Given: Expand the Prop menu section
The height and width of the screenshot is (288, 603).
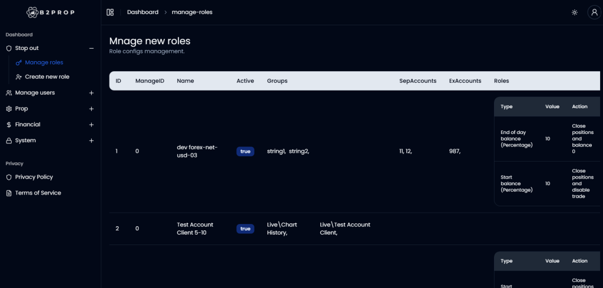Looking at the screenshot, I should tap(91, 109).
